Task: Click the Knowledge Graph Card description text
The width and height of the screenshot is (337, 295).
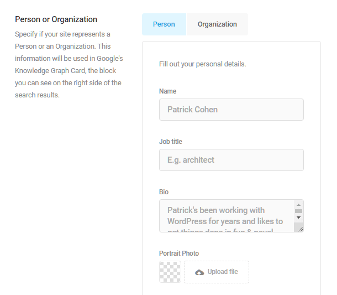Action: pos(69,65)
